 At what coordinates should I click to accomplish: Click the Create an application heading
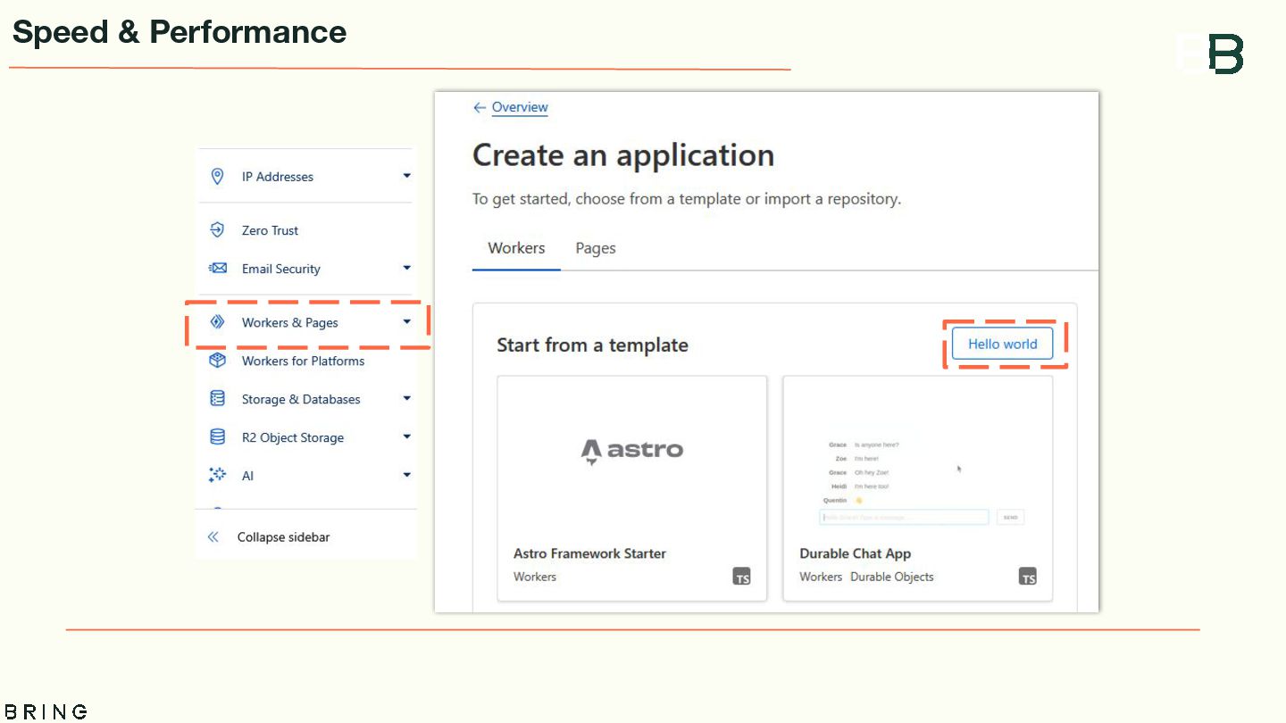623,155
